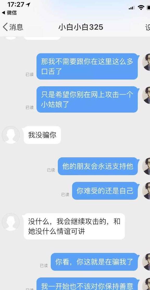Select bubble 你难受的还是自己

pyautogui.click(x=105, y=191)
